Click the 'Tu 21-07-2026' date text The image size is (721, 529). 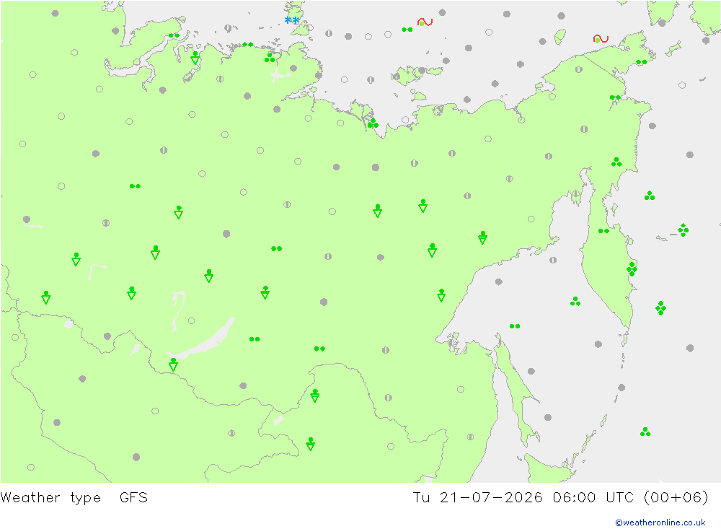coord(477,498)
